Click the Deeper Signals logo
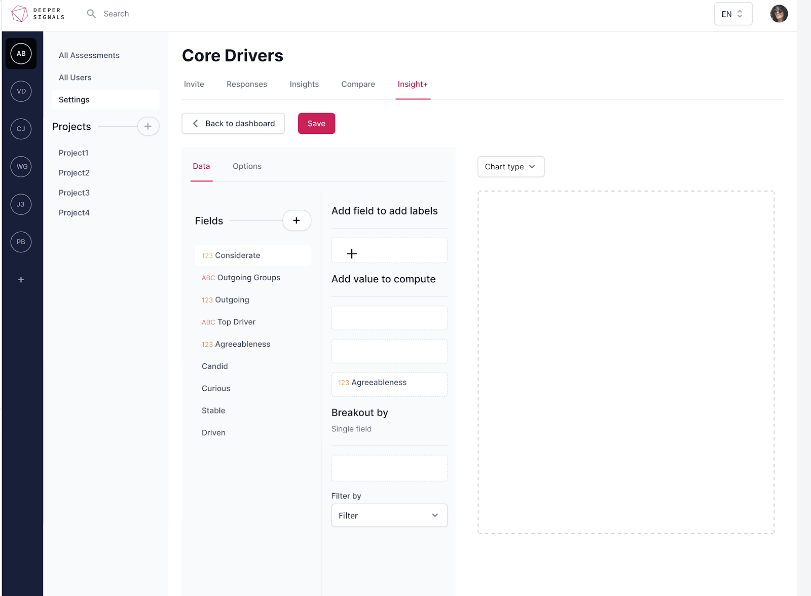Viewport: 811px width, 596px height. [x=38, y=14]
